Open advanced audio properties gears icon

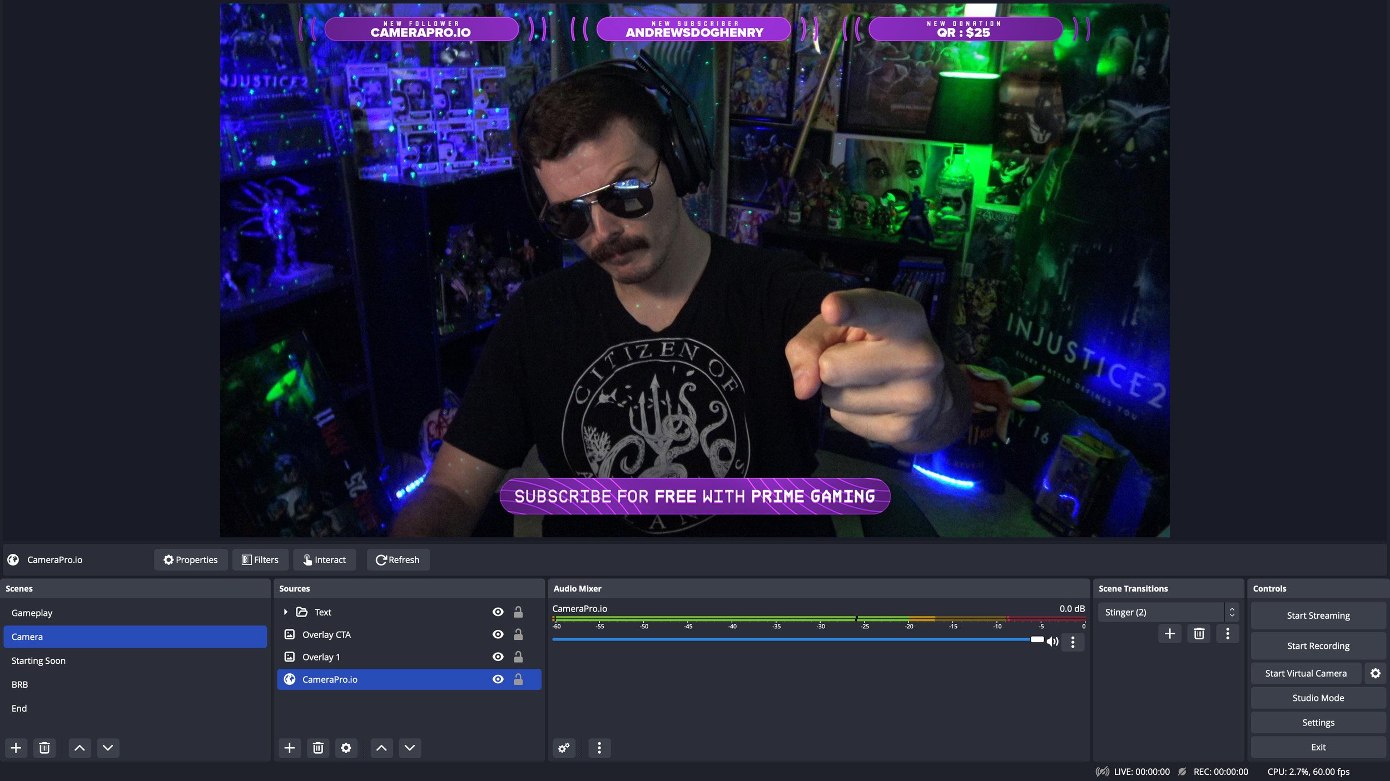(x=564, y=748)
